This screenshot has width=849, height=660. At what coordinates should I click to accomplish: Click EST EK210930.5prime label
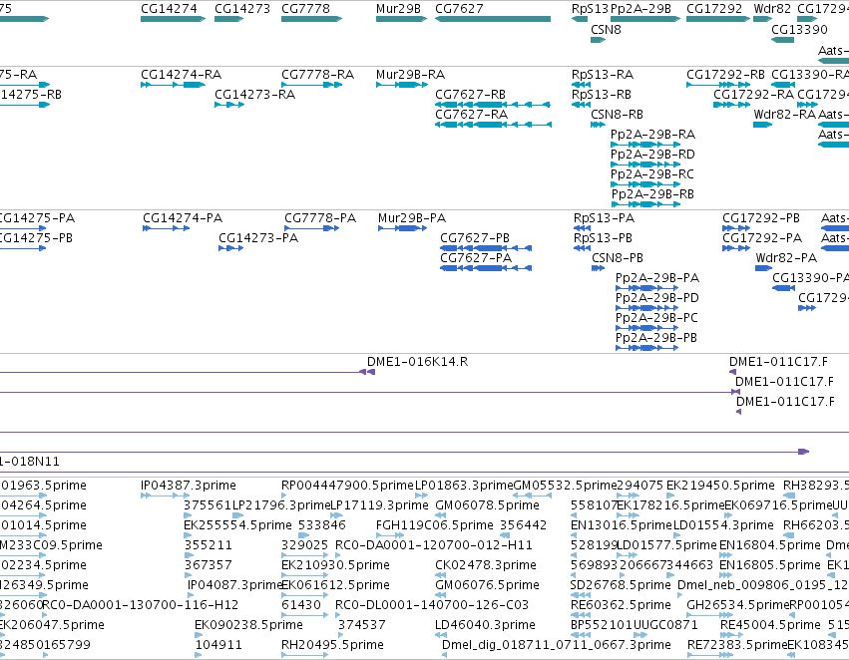(x=335, y=564)
